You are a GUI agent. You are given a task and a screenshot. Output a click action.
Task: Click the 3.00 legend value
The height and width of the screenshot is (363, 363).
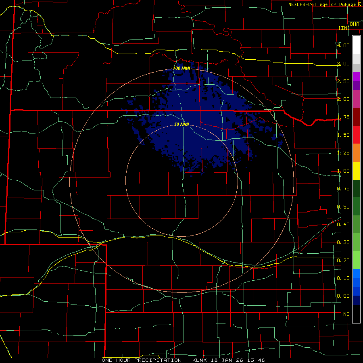coord(343,63)
